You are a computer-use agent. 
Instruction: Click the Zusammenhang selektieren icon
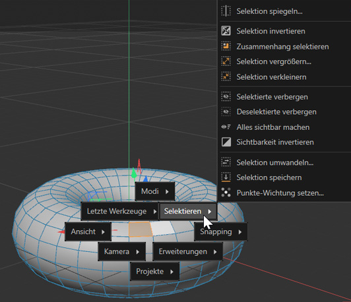(226, 46)
